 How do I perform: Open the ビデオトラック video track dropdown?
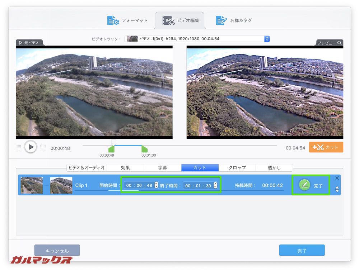pos(266,39)
